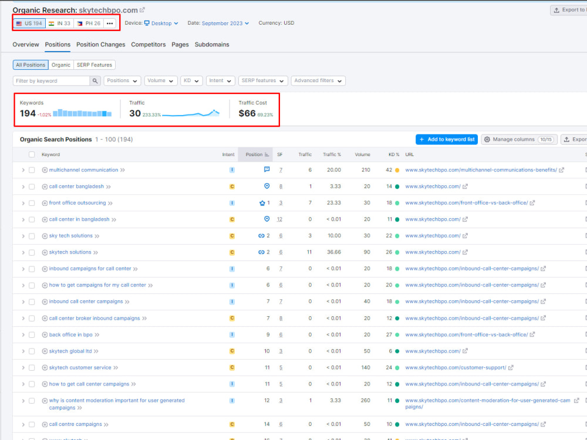587x440 pixels.
Task: Switch to the Overview tab
Action: 25,45
